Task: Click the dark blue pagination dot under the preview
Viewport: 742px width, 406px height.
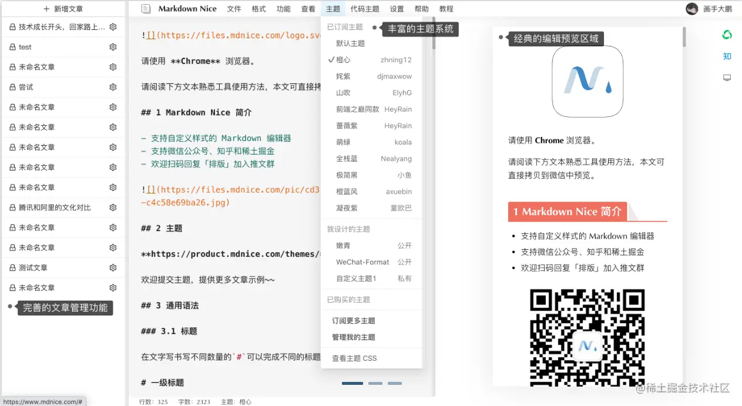Action: click(x=352, y=383)
